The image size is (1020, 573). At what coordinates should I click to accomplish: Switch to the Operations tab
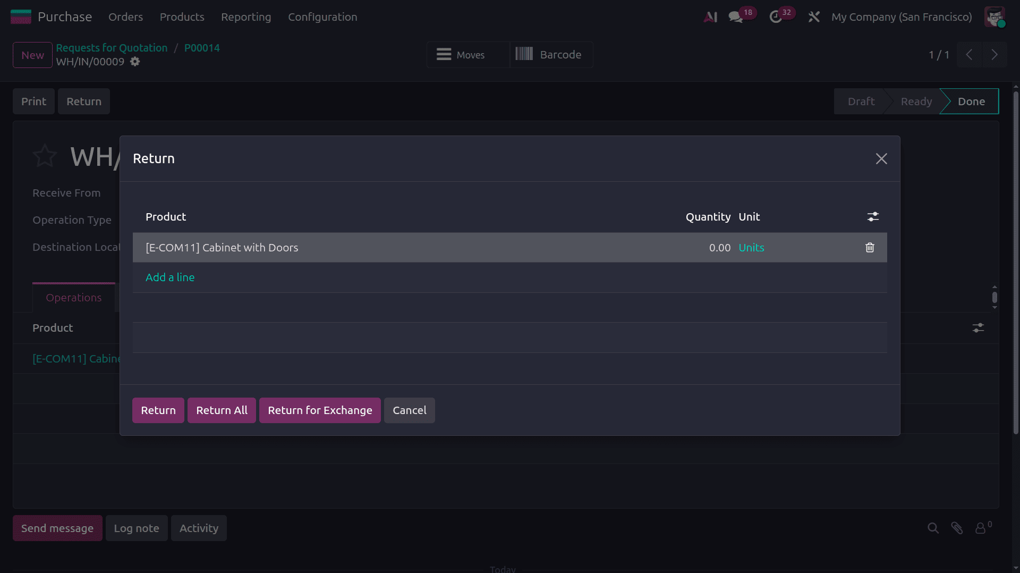[73, 298]
